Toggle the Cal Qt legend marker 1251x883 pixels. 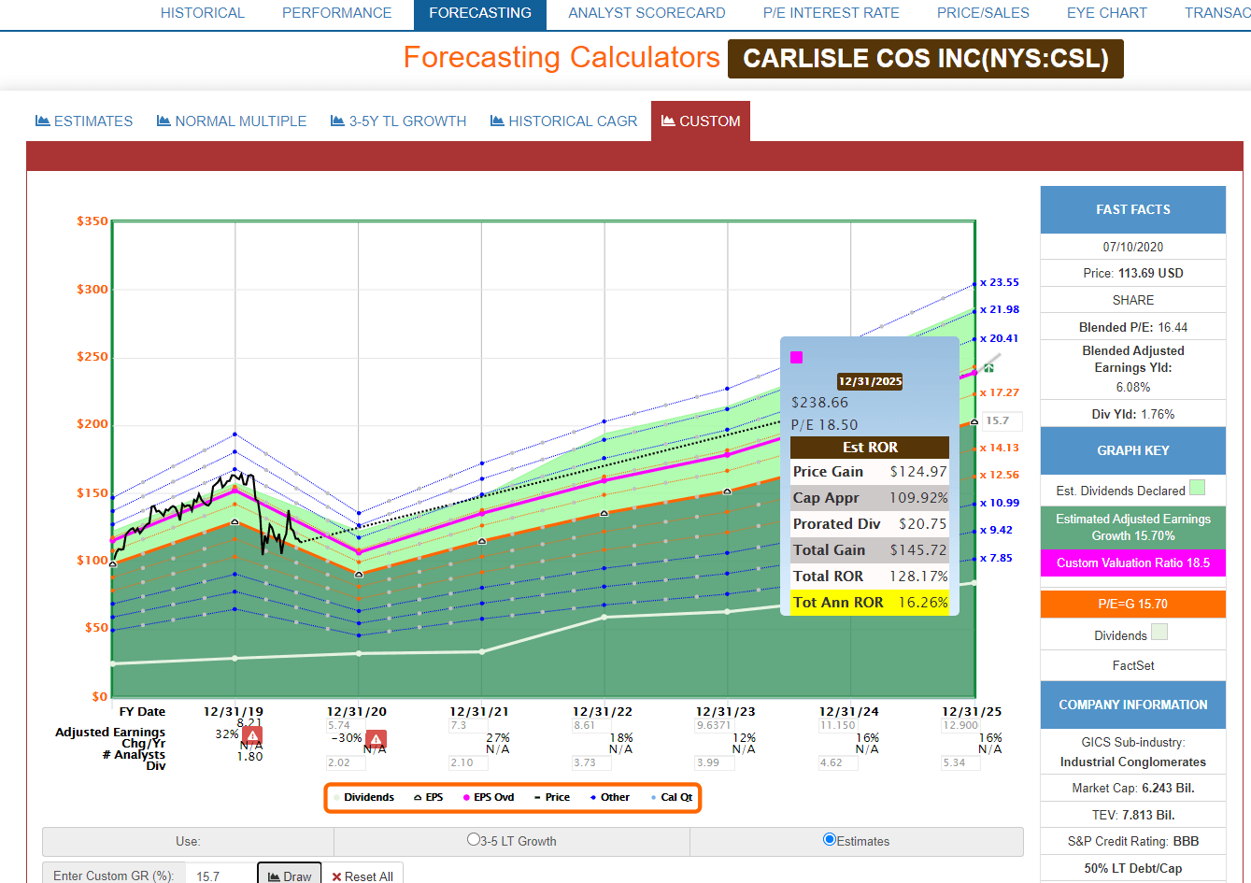[653, 797]
